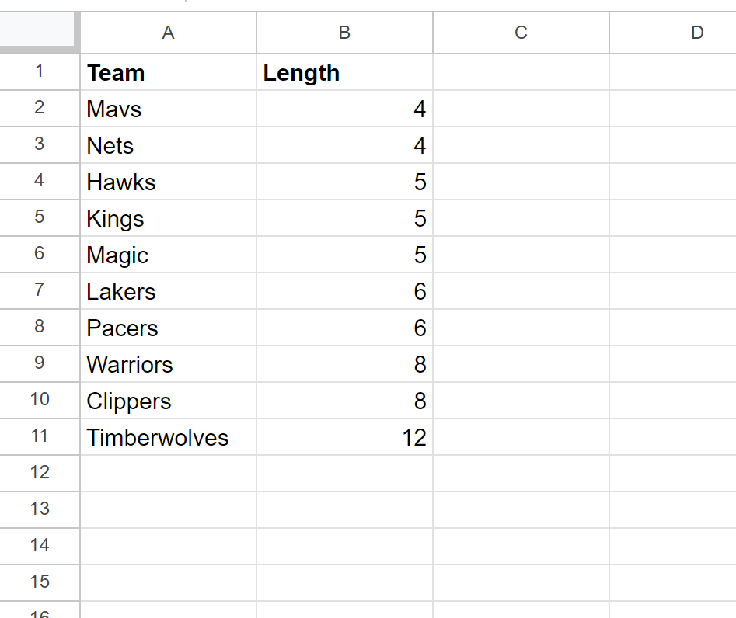
Task: Select the Warriors cell
Action: click(169, 364)
